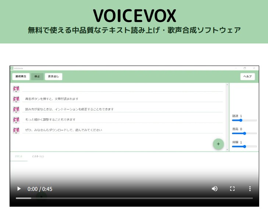The image size is (268, 210).
Task: Click the voicevox app icon in title bar
Action: pyautogui.click(x=12, y=68)
